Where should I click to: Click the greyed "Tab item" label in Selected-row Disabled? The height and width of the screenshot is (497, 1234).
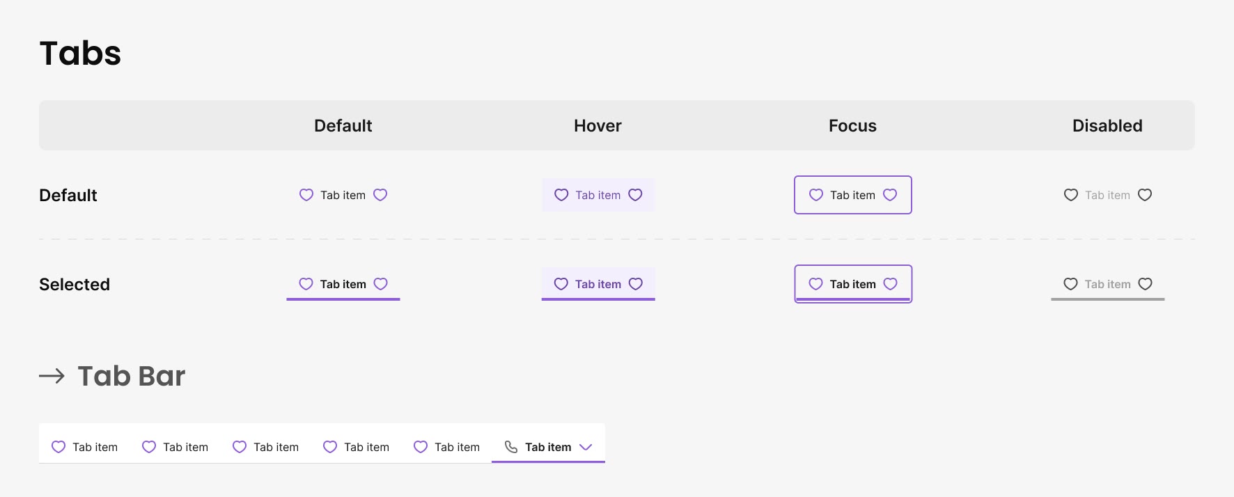click(1107, 284)
